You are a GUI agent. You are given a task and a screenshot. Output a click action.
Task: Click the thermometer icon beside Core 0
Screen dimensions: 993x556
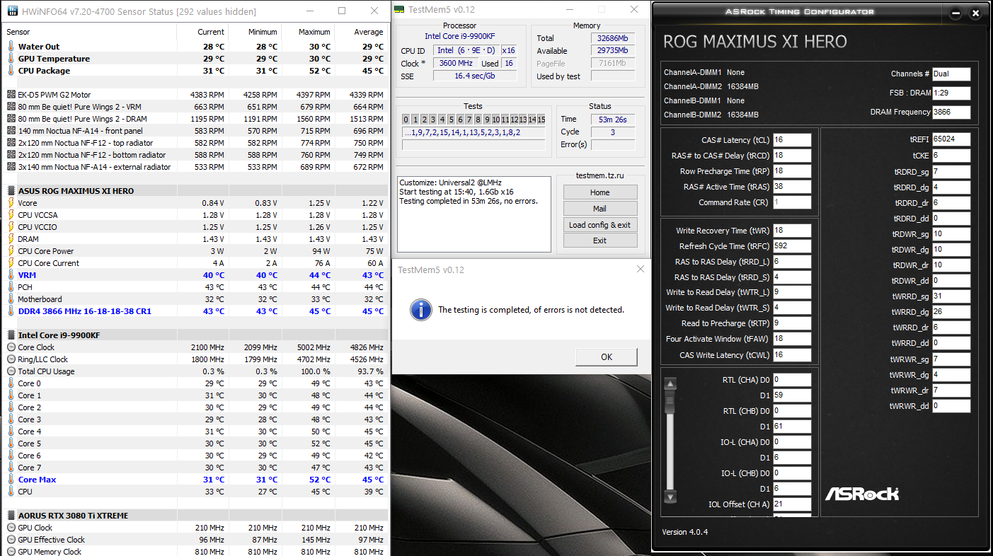coord(11,383)
